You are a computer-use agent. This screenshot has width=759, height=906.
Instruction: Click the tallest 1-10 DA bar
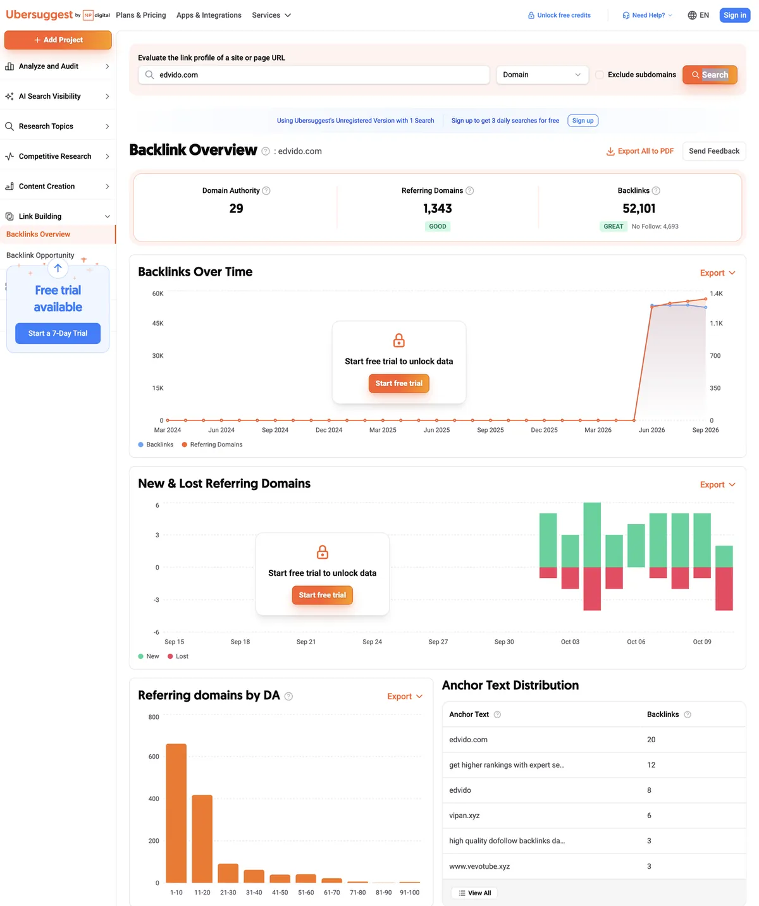tap(176, 813)
